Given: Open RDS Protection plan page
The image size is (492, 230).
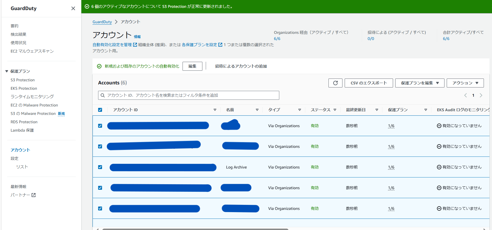Looking at the screenshot, I should [x=24, y=122].
